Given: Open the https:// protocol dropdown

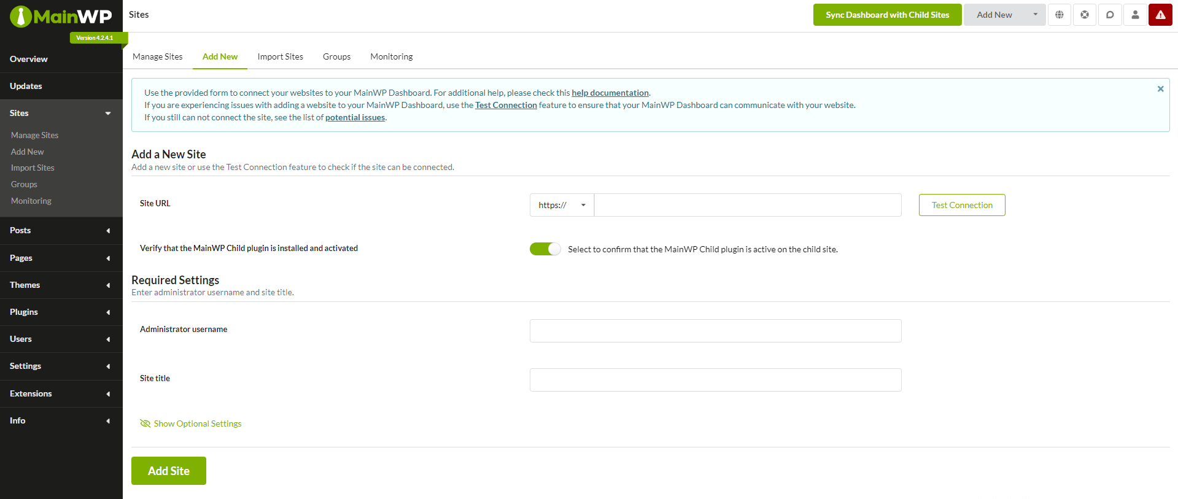Looking at the screenshot, I should (562, 205).
